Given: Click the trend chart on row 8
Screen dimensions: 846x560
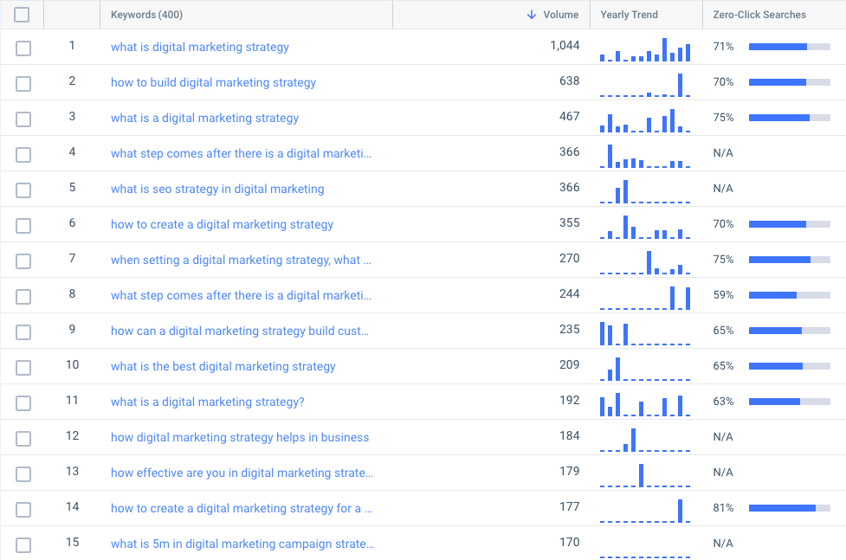Looking at the screenshot, I should (x=644, y=296).
